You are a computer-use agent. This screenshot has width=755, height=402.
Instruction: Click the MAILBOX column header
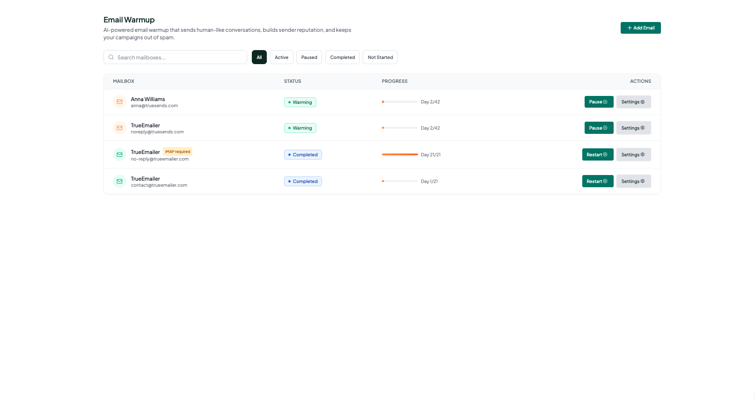[x=124, y=81]
